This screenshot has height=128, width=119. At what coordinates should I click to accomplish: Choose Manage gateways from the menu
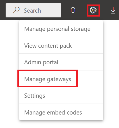click(61, 79)
